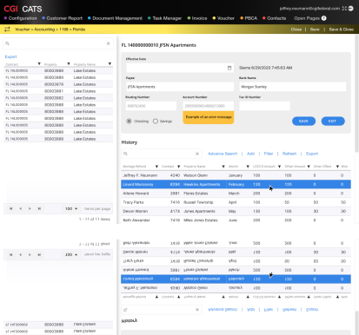
Task: Go to first page of contract list
Action: (11, 208)
